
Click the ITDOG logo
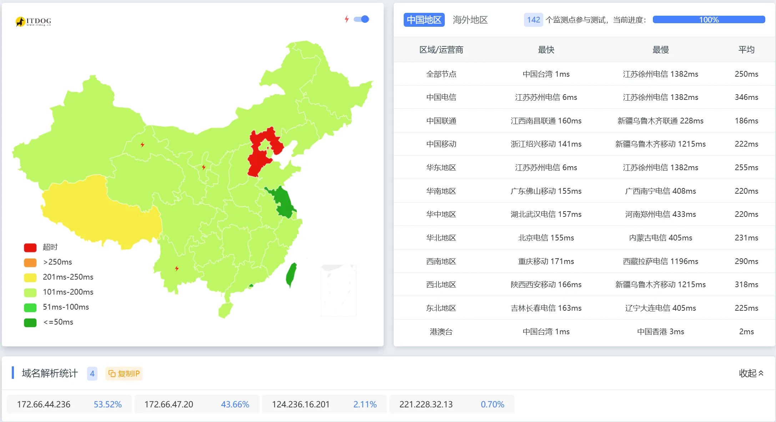(33, 21)
